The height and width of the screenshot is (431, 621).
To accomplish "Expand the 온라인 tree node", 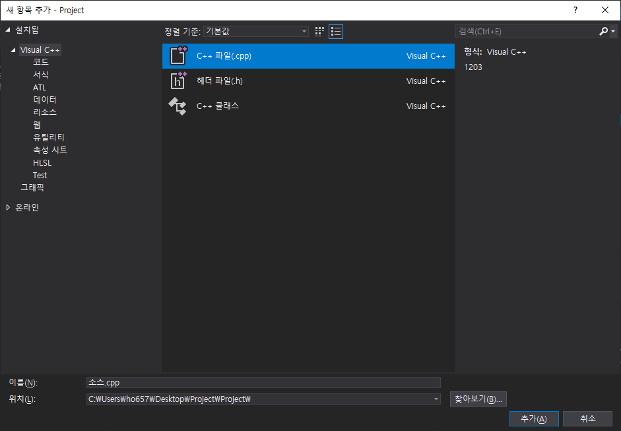I will coord(8,207).
